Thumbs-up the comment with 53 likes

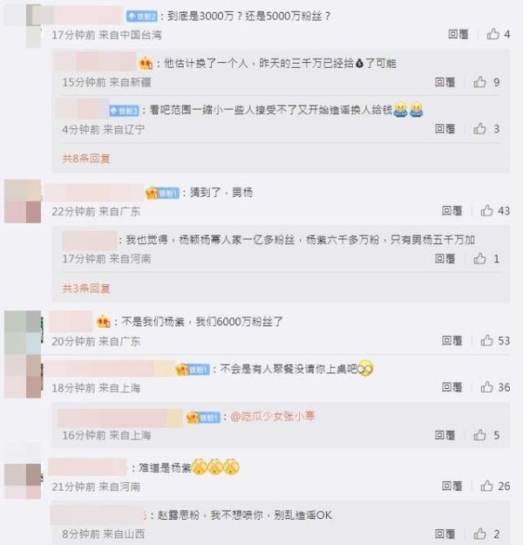pos(486,340)
